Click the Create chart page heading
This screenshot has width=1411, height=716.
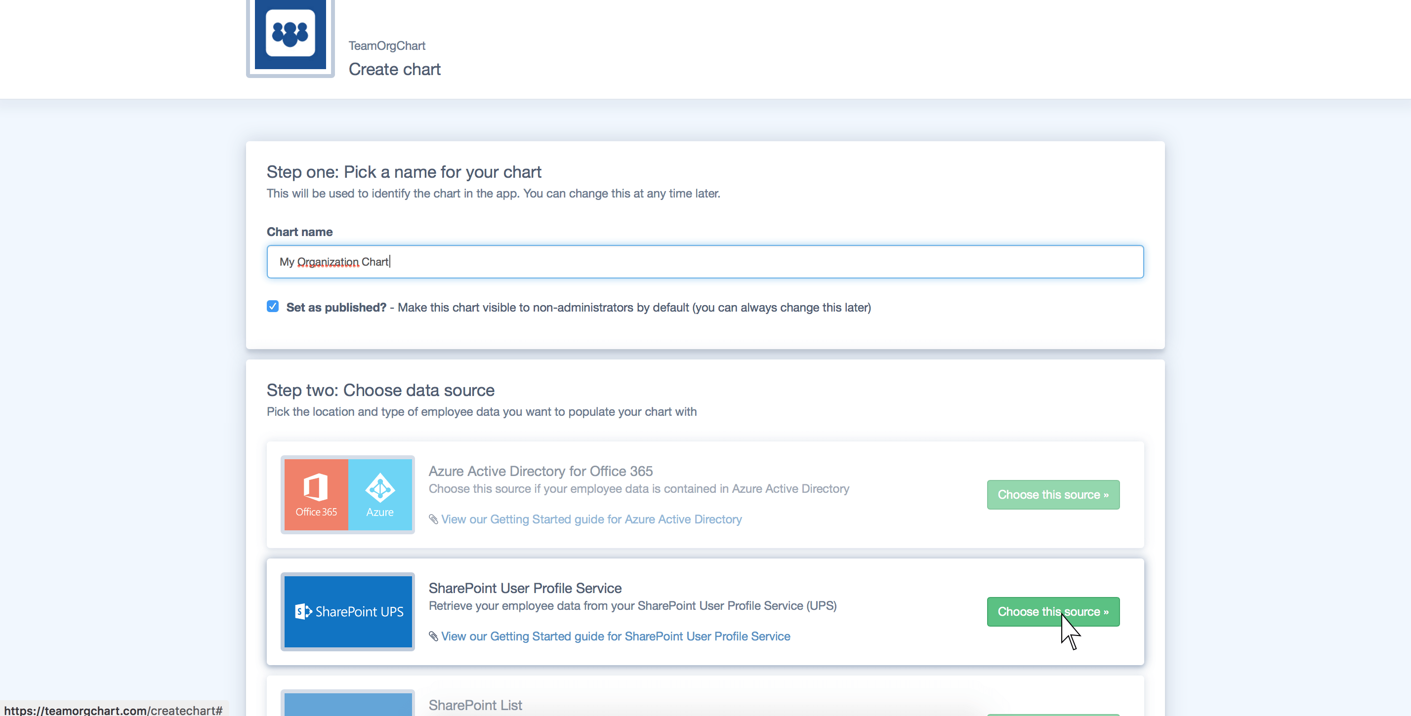coord(394,70)
